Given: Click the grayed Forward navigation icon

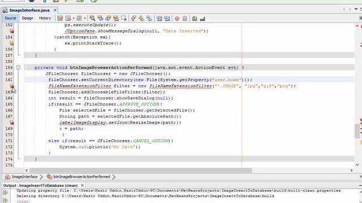Looking at the screenshot, I should pos(79,18).
